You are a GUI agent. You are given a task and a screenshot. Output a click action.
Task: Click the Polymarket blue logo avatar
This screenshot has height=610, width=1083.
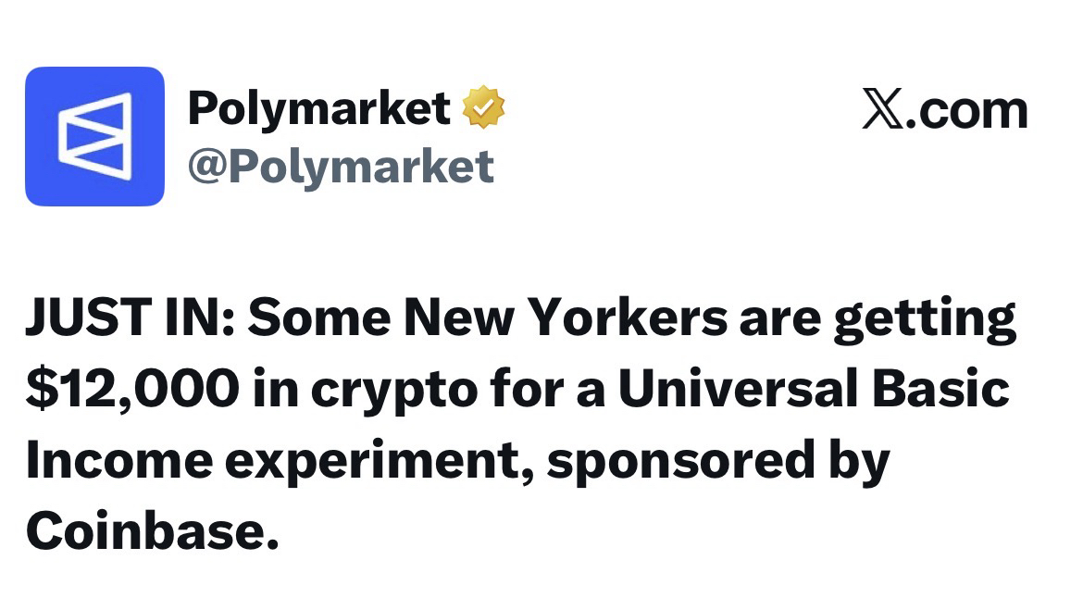[x=94, y=136]
